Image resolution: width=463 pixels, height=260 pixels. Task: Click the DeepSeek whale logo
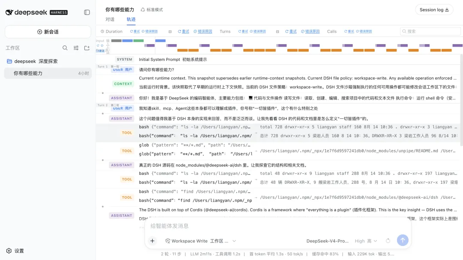pyautogui.click(x=9, y=12)
